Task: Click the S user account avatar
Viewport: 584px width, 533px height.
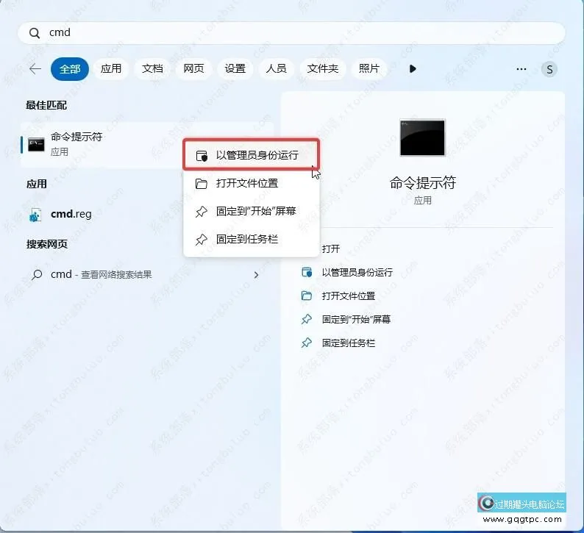Action: click(x=549, y=70)
